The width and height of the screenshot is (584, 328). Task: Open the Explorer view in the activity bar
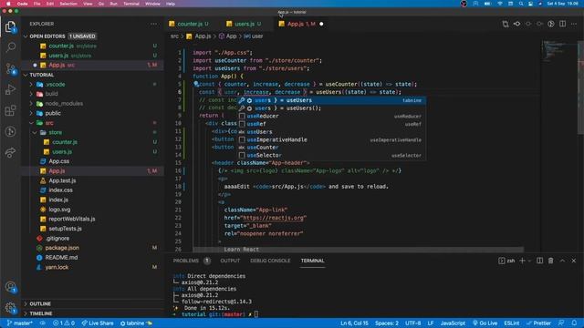[x=10, y=26]
